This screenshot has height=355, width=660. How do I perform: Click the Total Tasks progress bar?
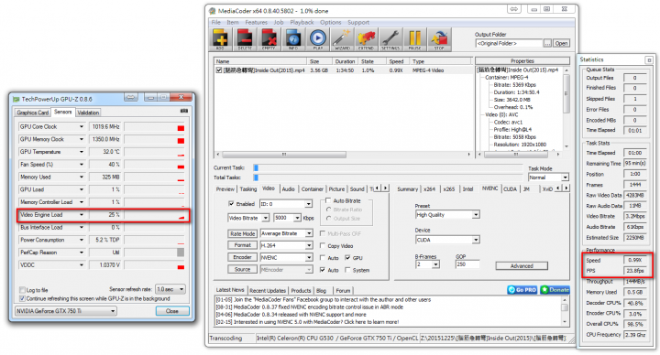click(387, 177)
